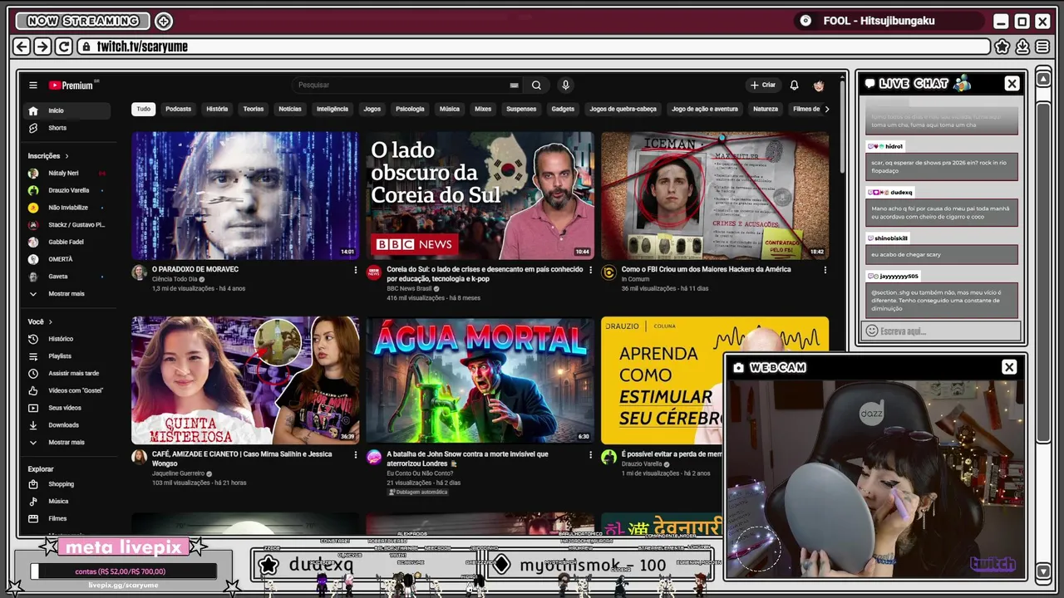Open Assistir mais tarde

point(66,373)
